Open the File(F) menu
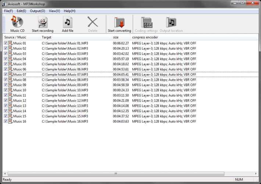This screenshot has width=261, height=184. coord(8,11)
